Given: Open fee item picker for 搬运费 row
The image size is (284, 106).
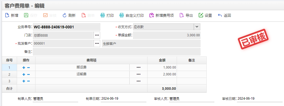Looking at the screenshot, I should coord(138,67).
